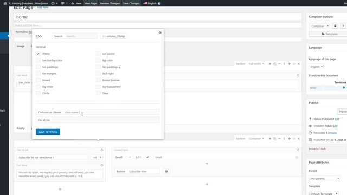
Task: Enable the Pull right checkbox
Action: point(98,74)
